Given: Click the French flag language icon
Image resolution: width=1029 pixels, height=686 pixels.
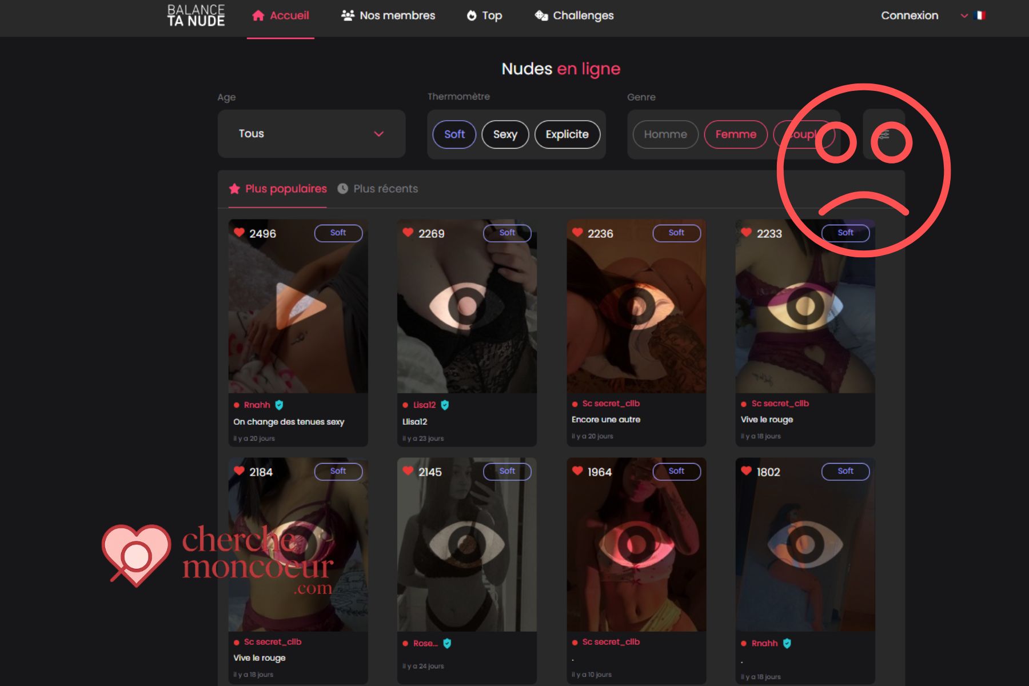Looking at the screenshot, I should 980,15.
